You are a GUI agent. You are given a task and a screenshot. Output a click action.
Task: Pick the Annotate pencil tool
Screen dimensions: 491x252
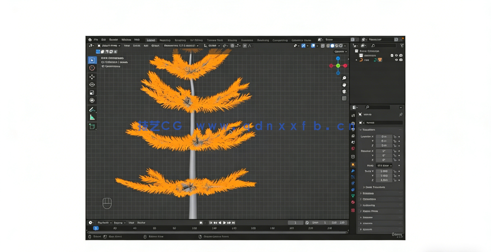(x=92, y=109)
